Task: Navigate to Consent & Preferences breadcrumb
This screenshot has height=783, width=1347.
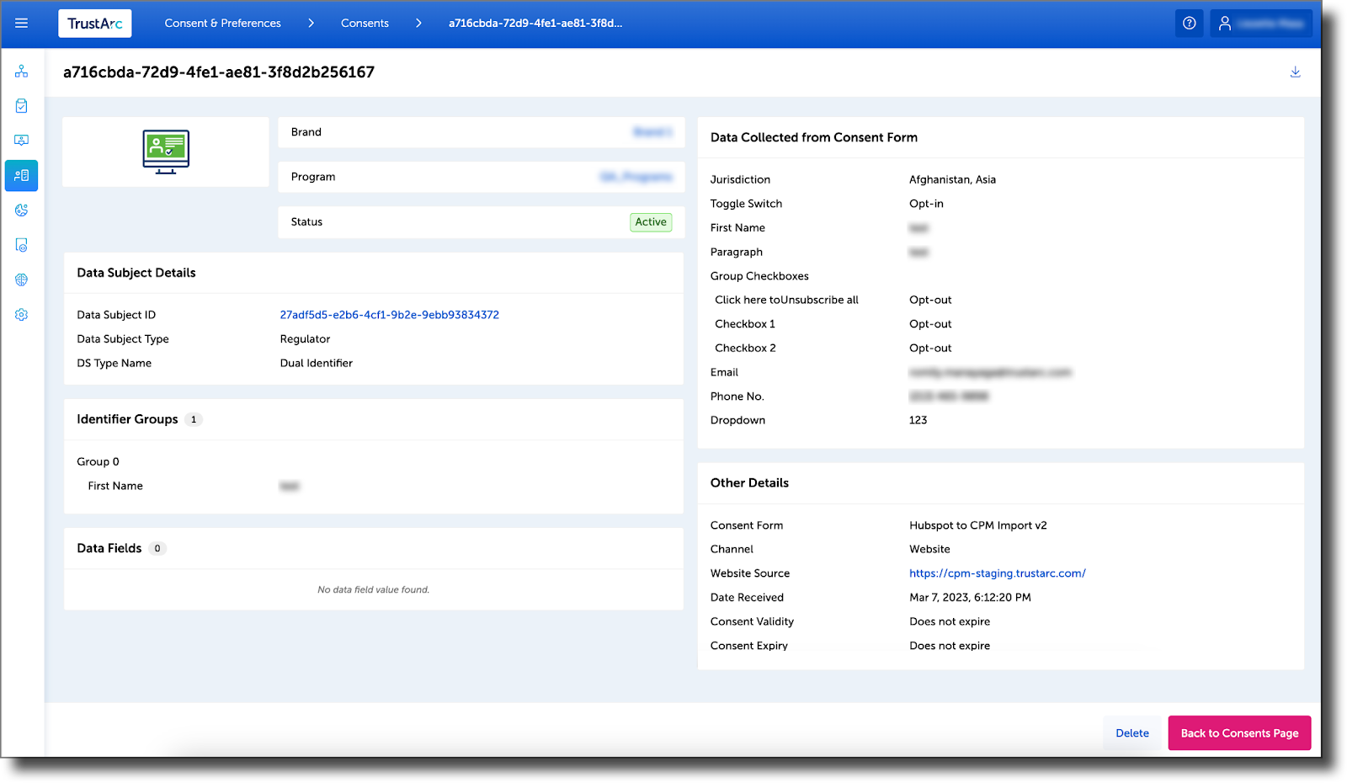Action: [x=223, y=24]
